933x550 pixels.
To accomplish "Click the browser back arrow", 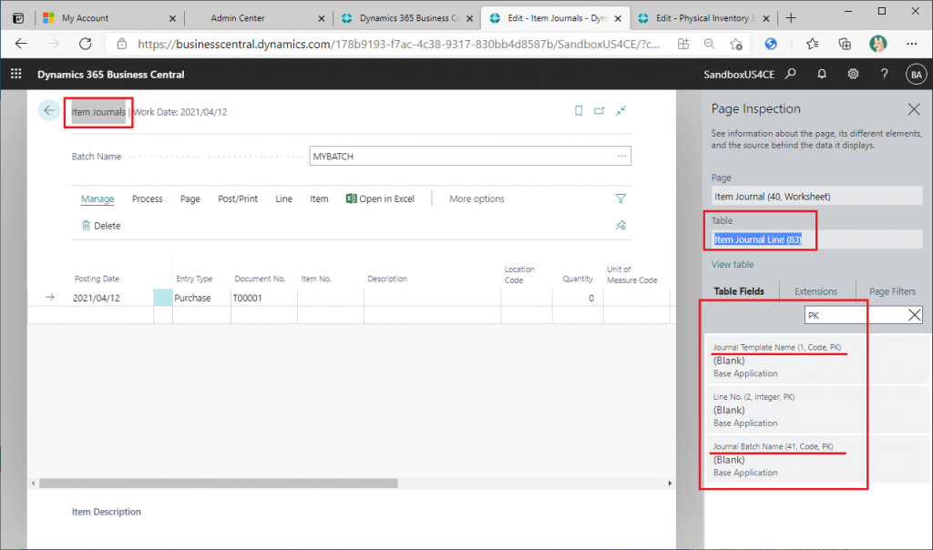I will coord(22,44).
